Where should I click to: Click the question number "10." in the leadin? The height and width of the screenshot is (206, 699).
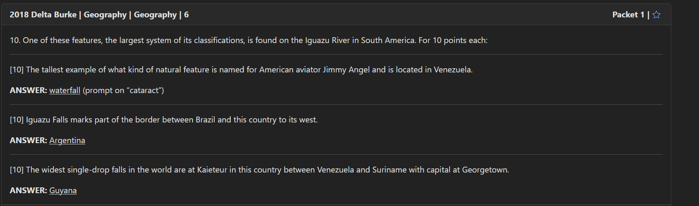pos(15,41)
